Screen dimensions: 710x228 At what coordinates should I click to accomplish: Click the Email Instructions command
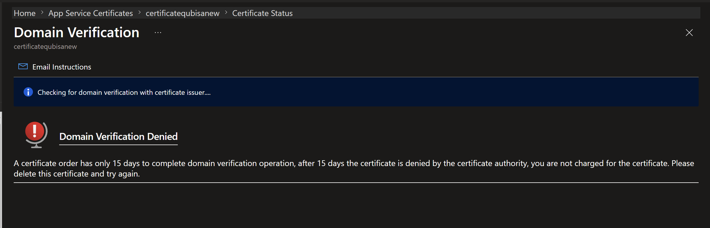55,67
